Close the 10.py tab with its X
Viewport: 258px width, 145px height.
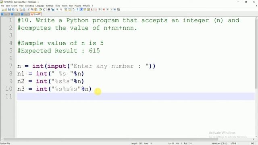(40, 14)
